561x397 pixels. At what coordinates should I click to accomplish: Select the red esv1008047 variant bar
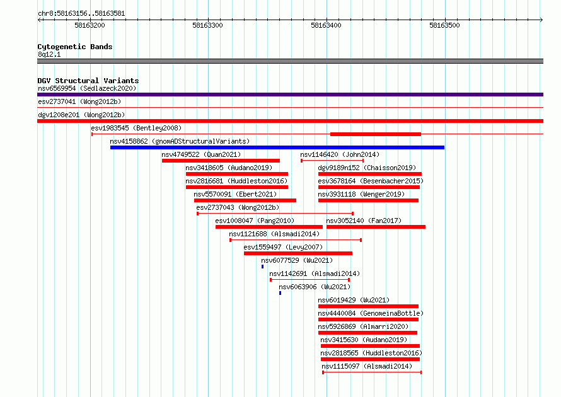coord(269,227)
